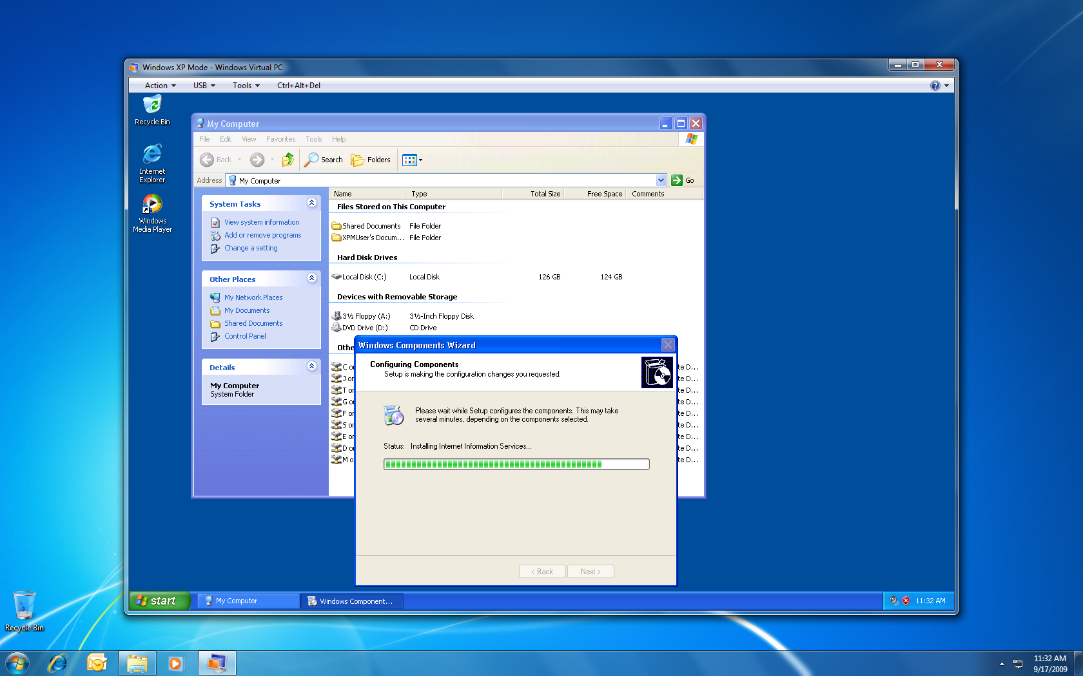Switch to Windows Components taskbar button
1083x676 pixels.
tap(351, 601)
